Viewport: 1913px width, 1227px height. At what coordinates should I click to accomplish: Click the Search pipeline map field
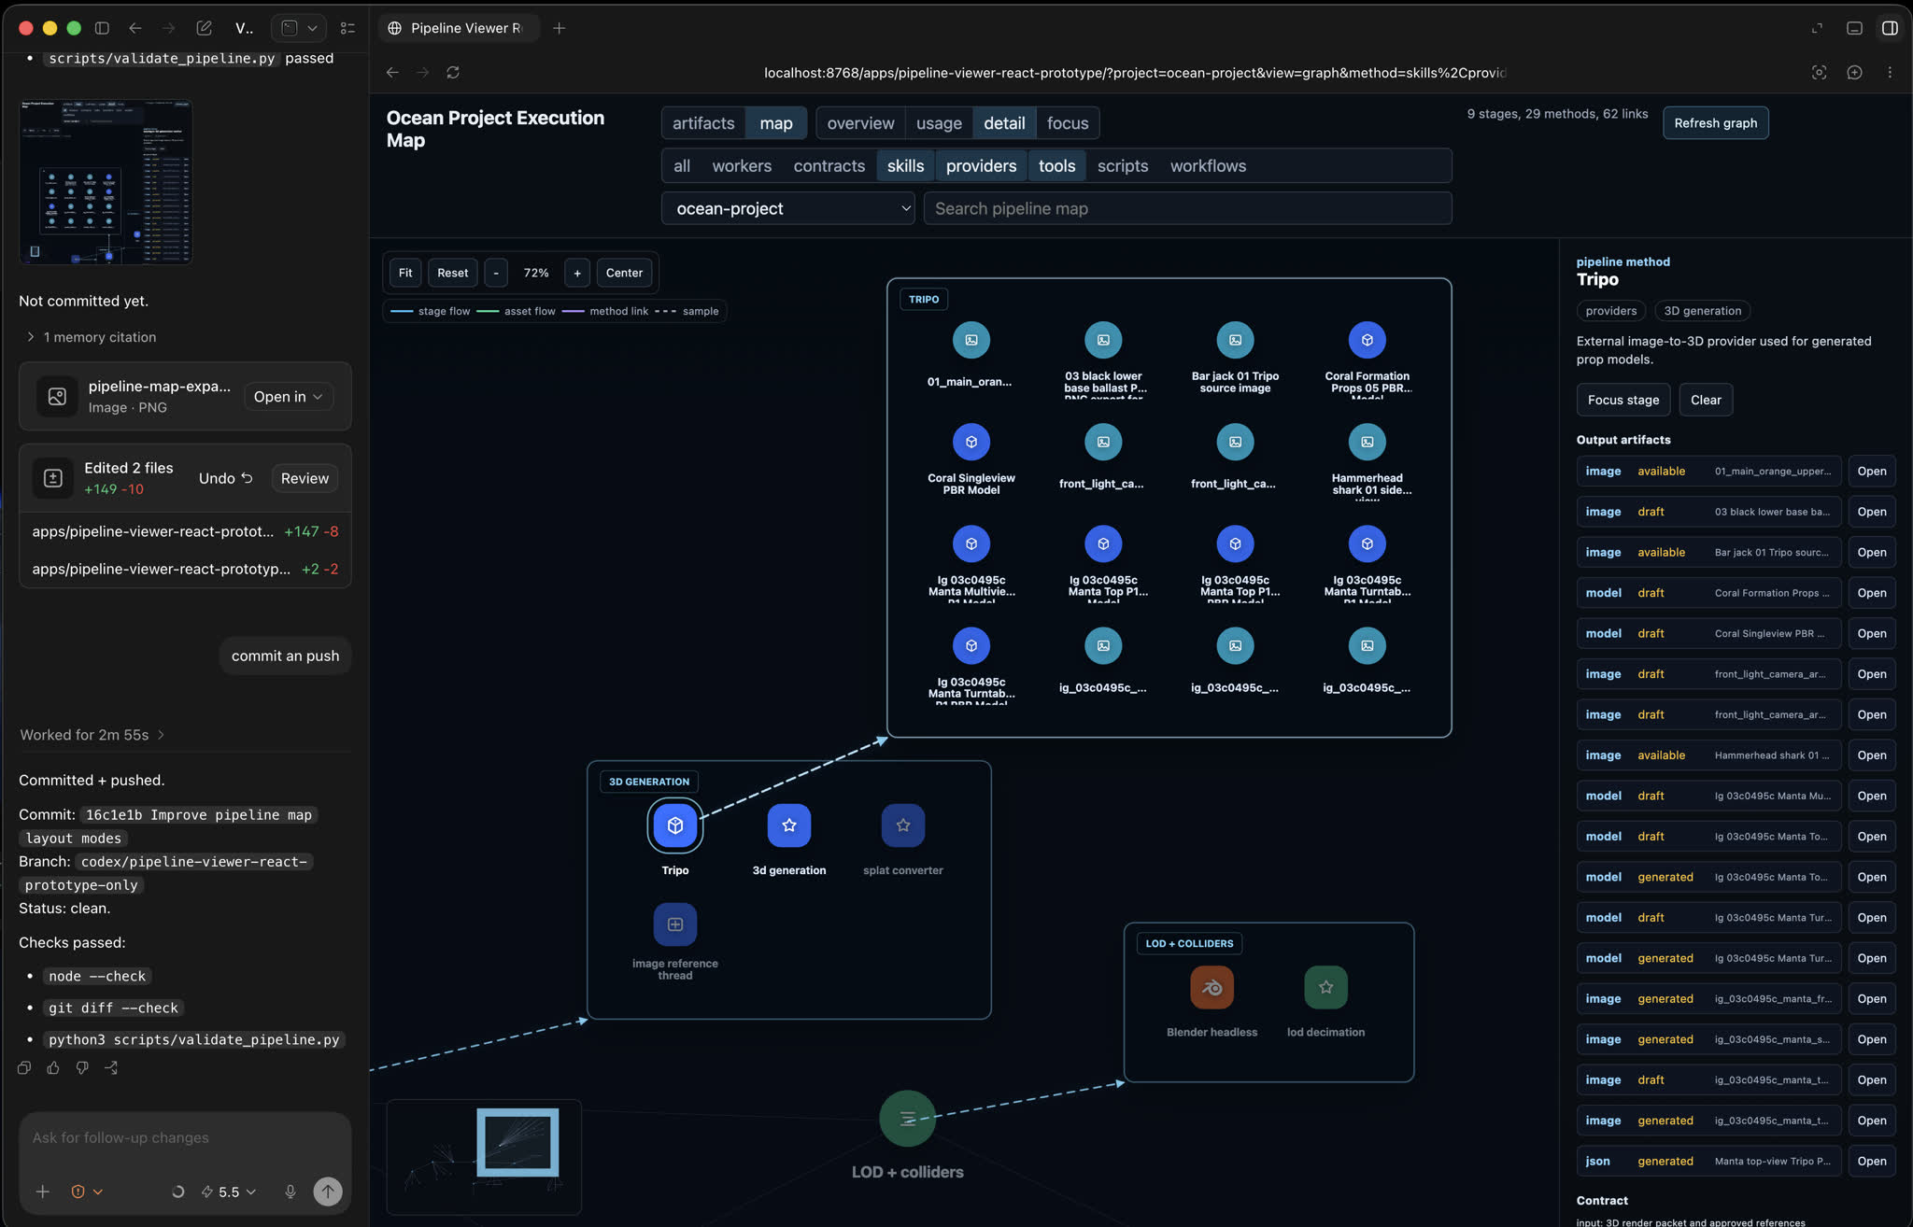(1187, 208)
